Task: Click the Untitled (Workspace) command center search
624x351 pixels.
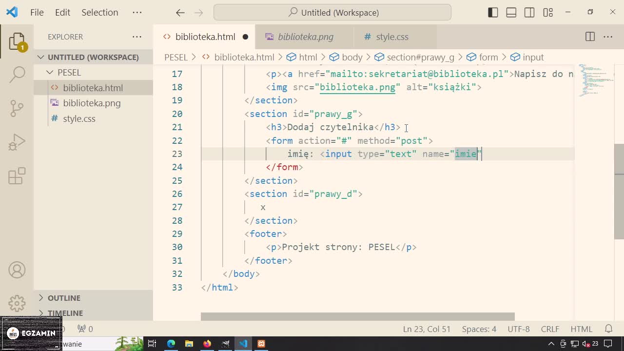Action: [332, 13]
